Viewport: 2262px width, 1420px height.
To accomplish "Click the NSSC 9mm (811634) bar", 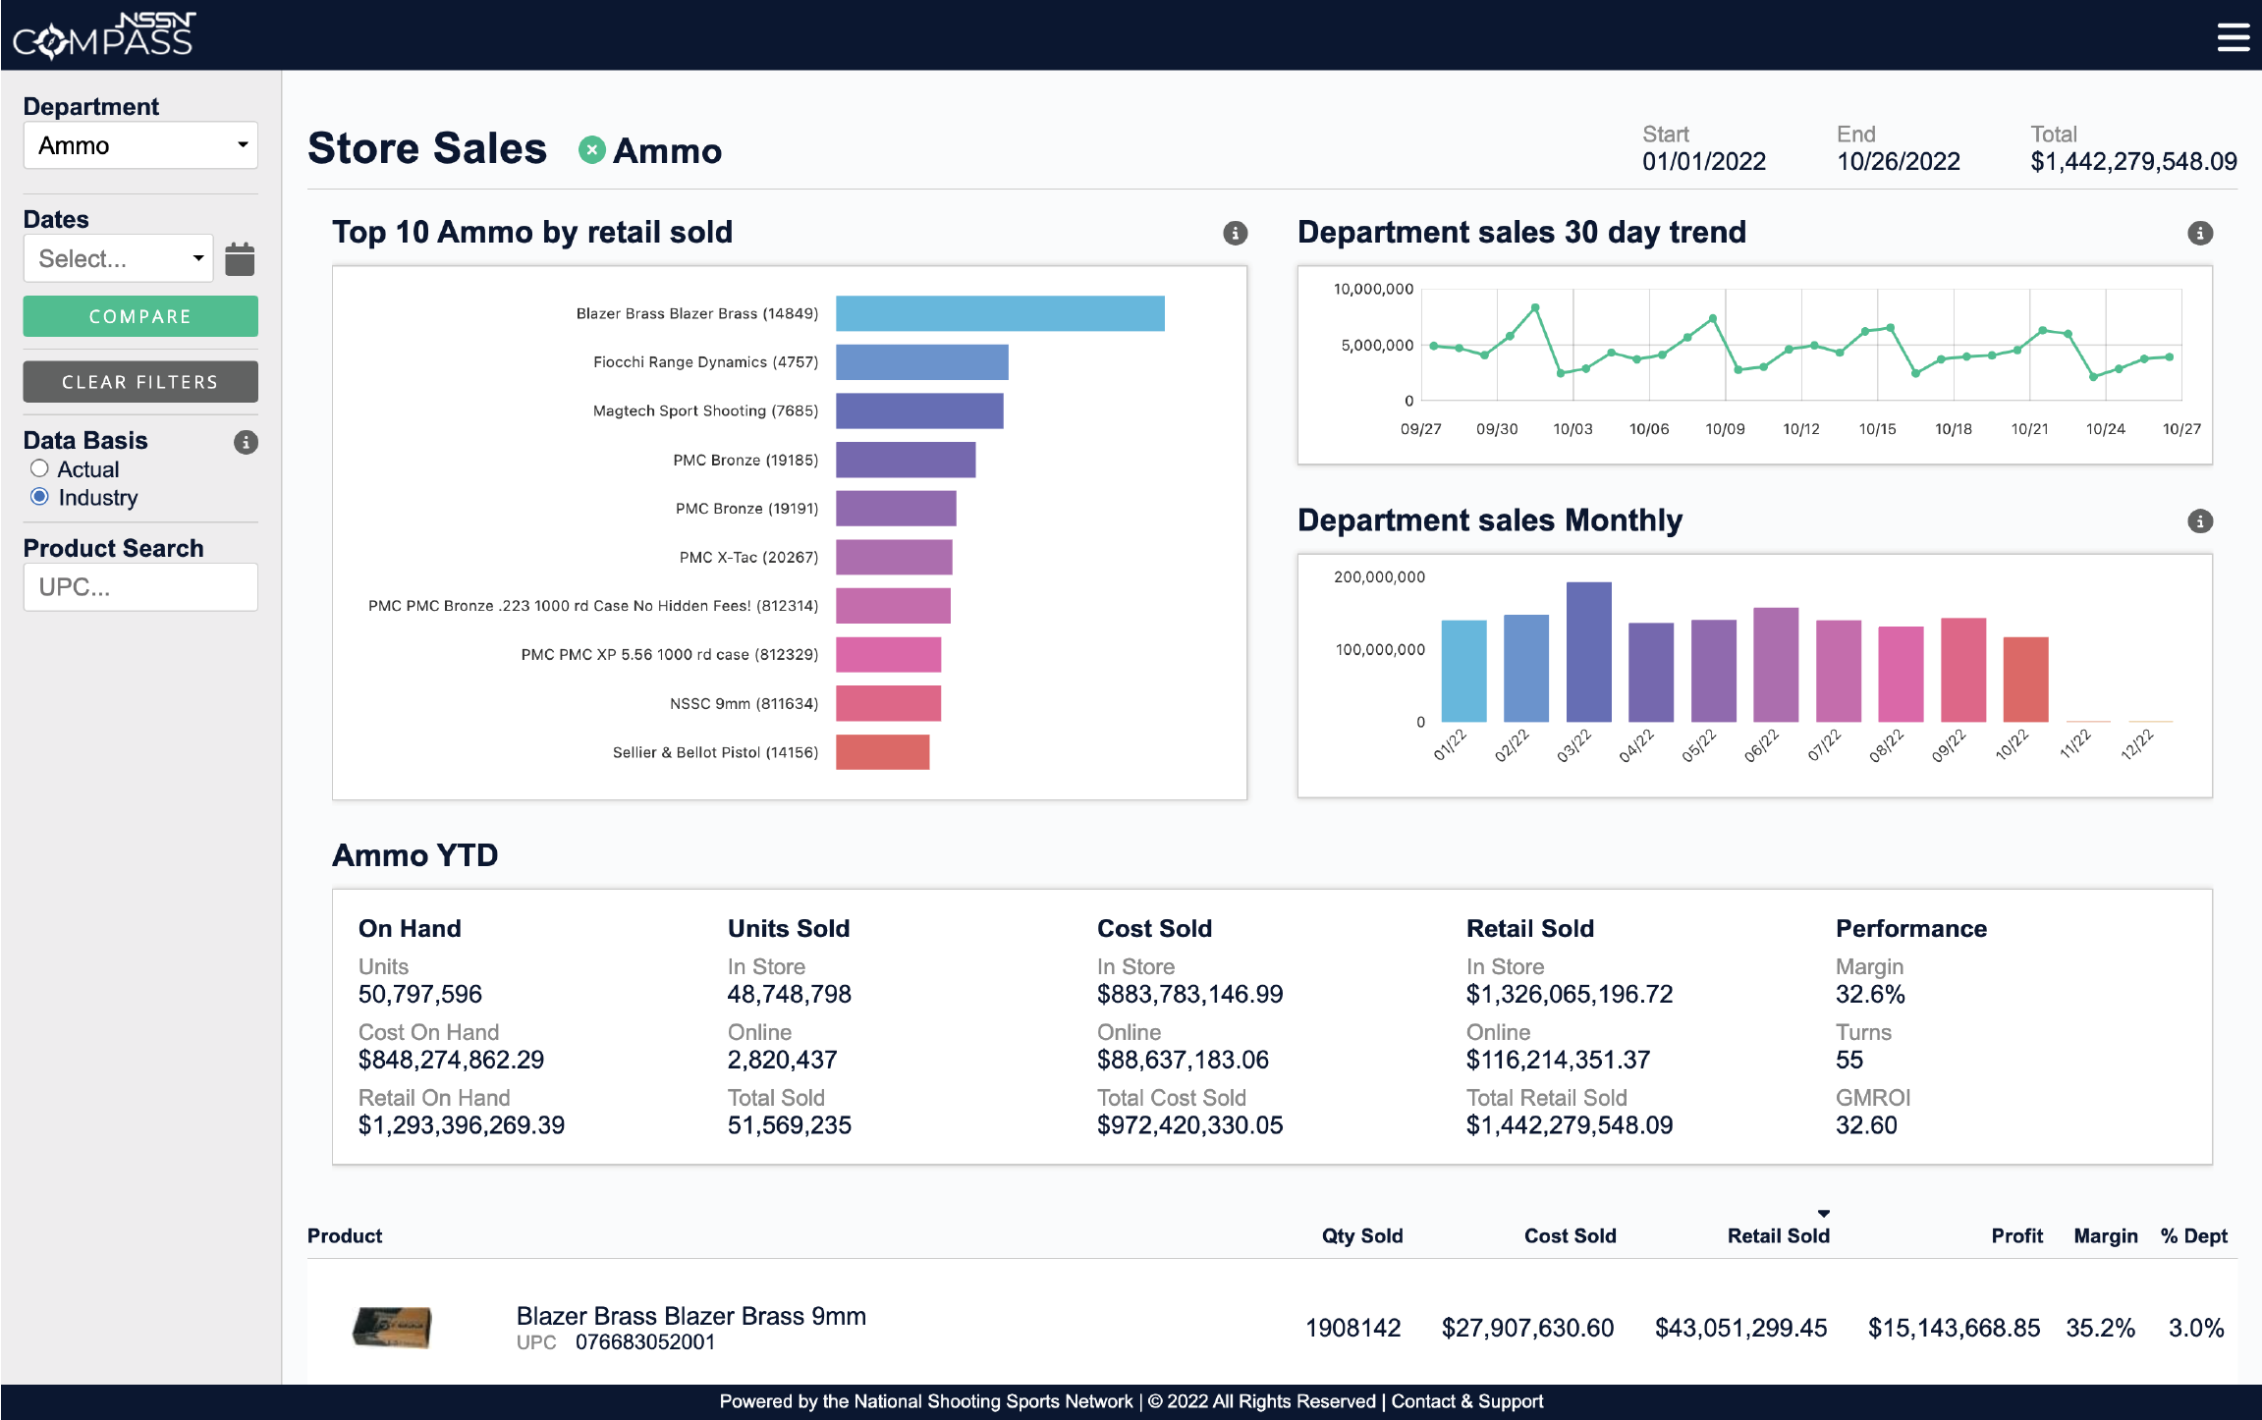I will pyautogui.click(x=888, y=703).
